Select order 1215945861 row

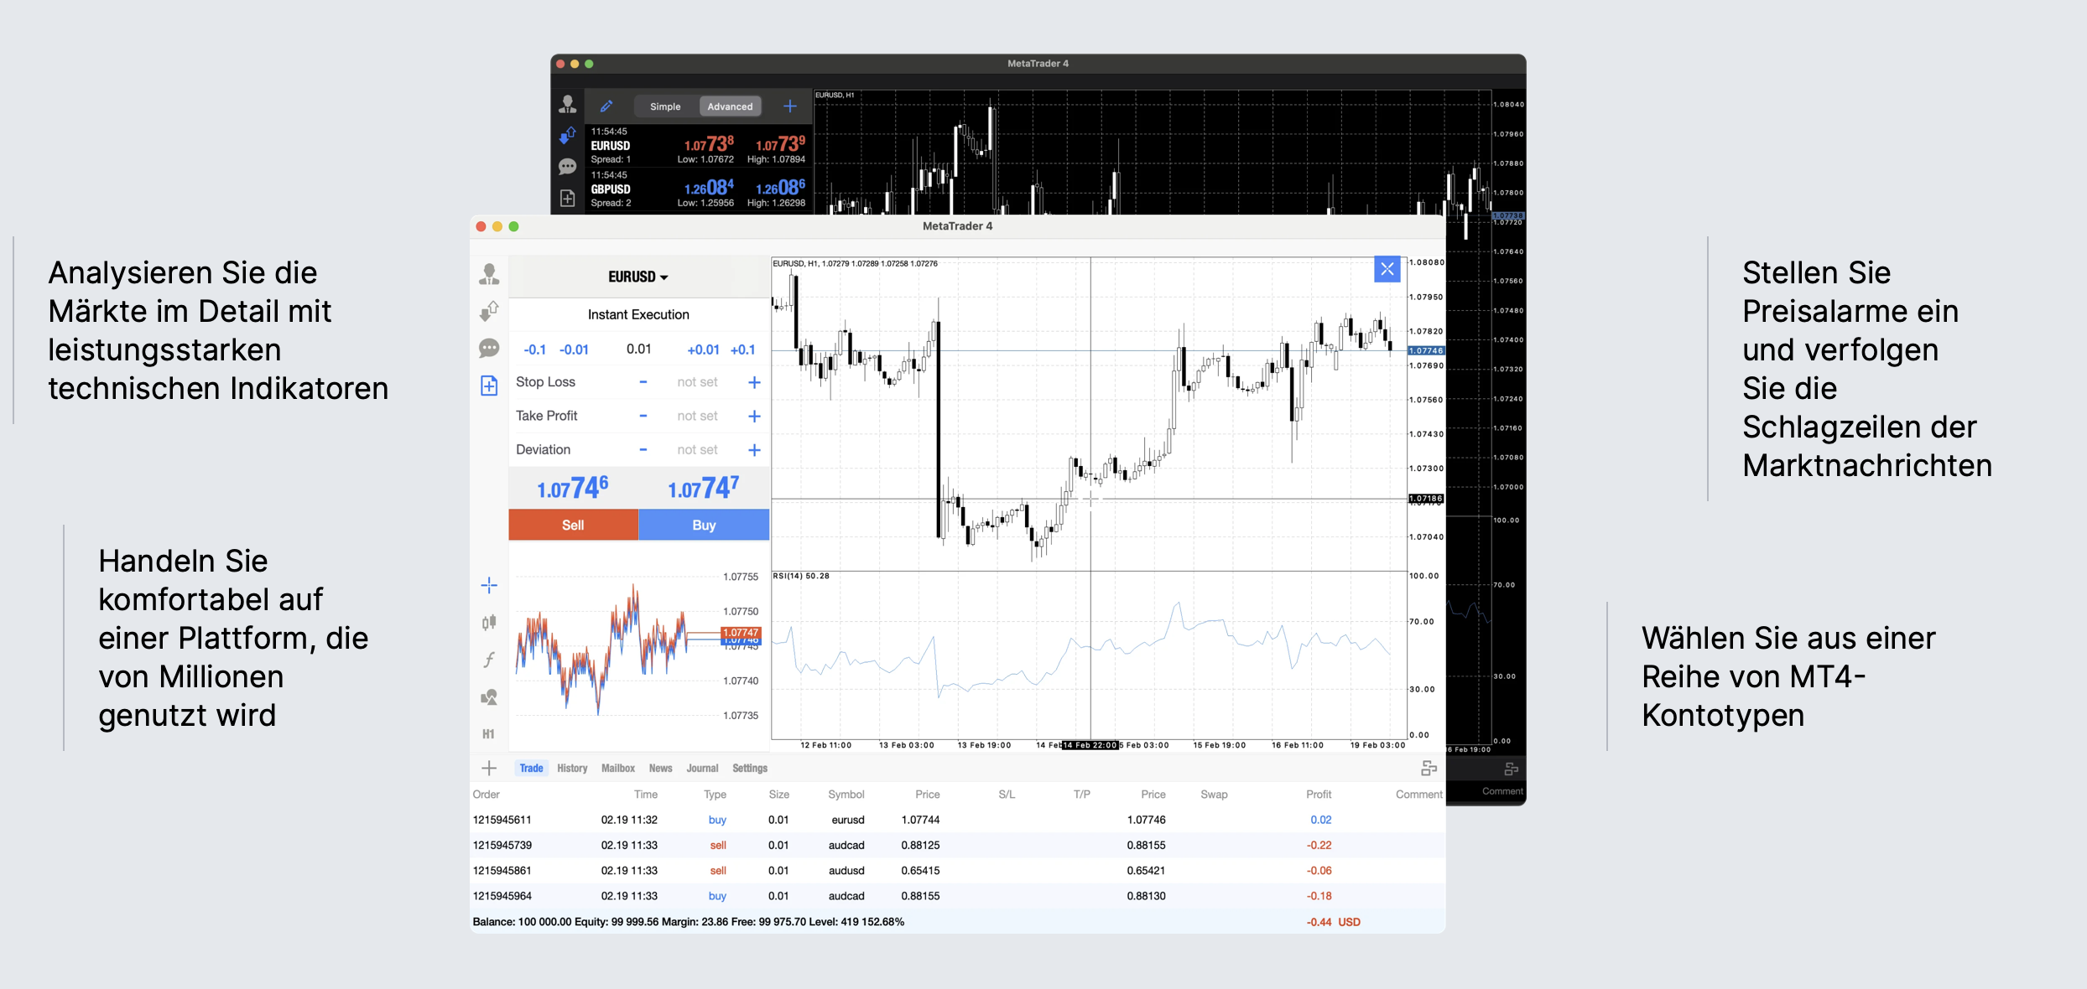[x=957, y=870]
